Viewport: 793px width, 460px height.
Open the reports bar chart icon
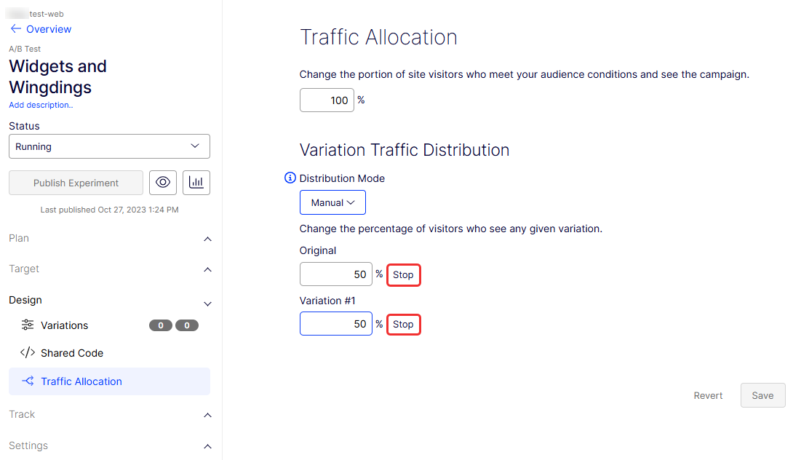[196, 183]
